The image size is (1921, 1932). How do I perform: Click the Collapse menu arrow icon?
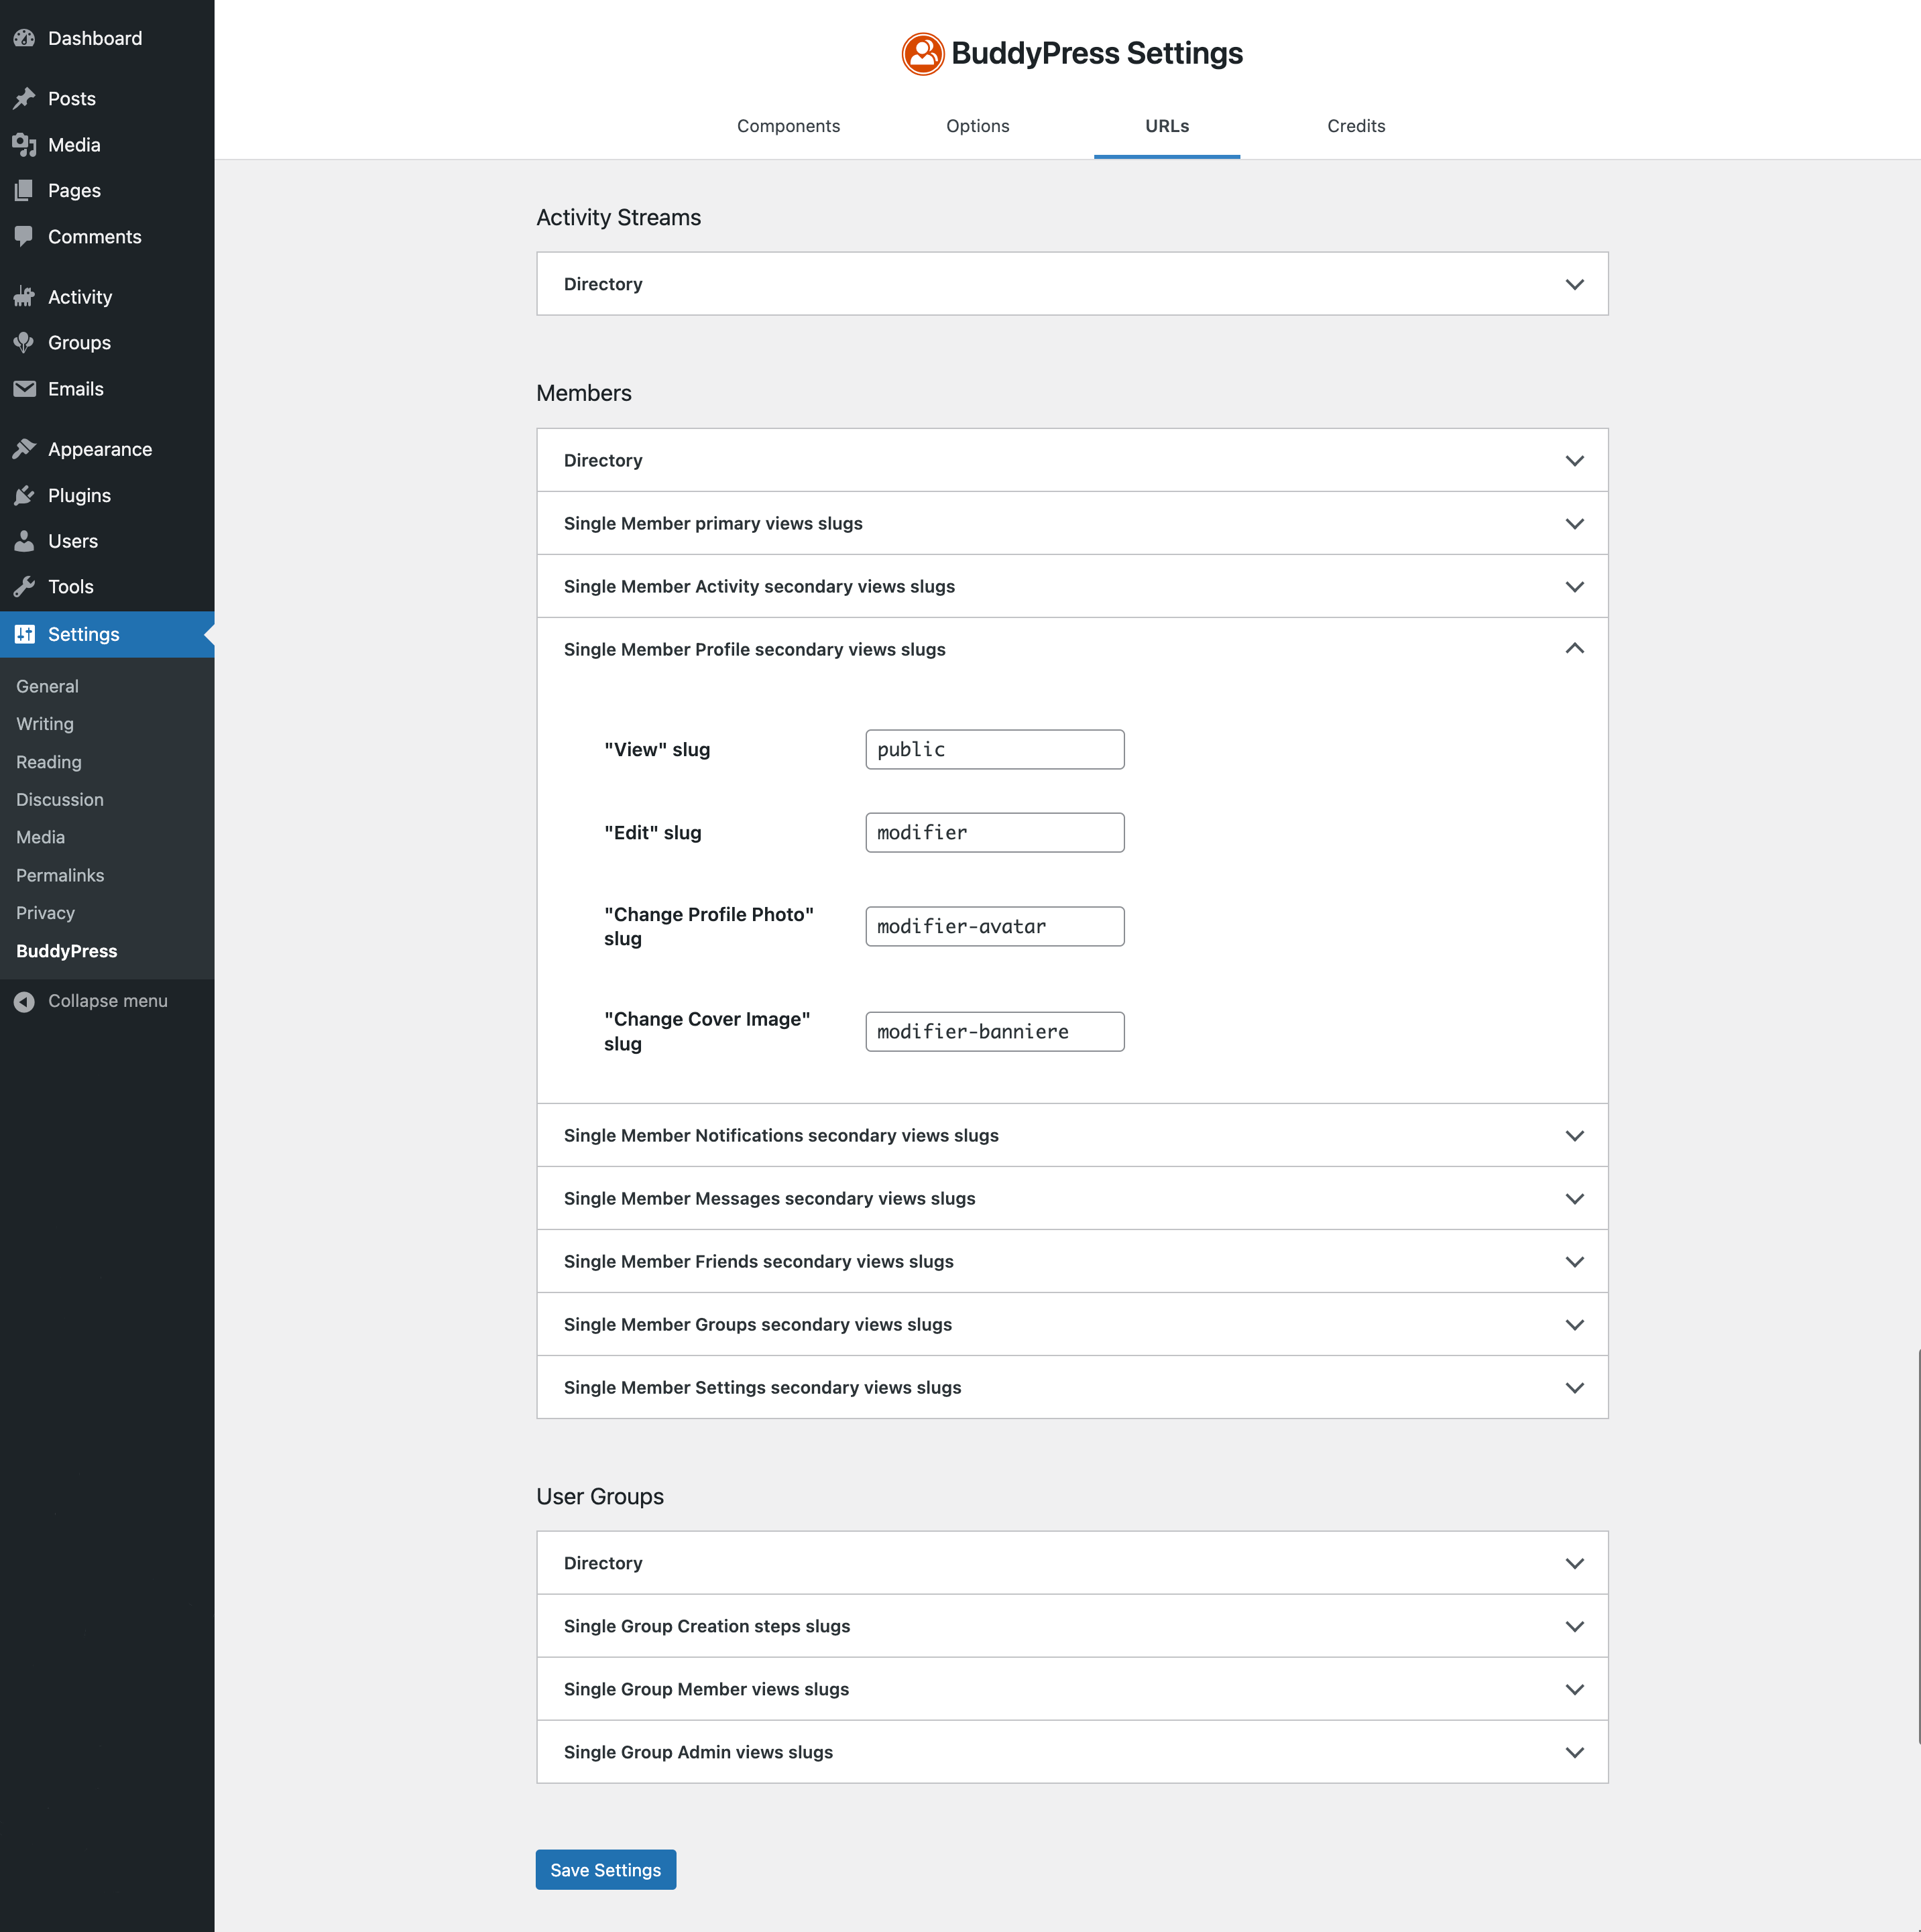[x=24, y=1001]
